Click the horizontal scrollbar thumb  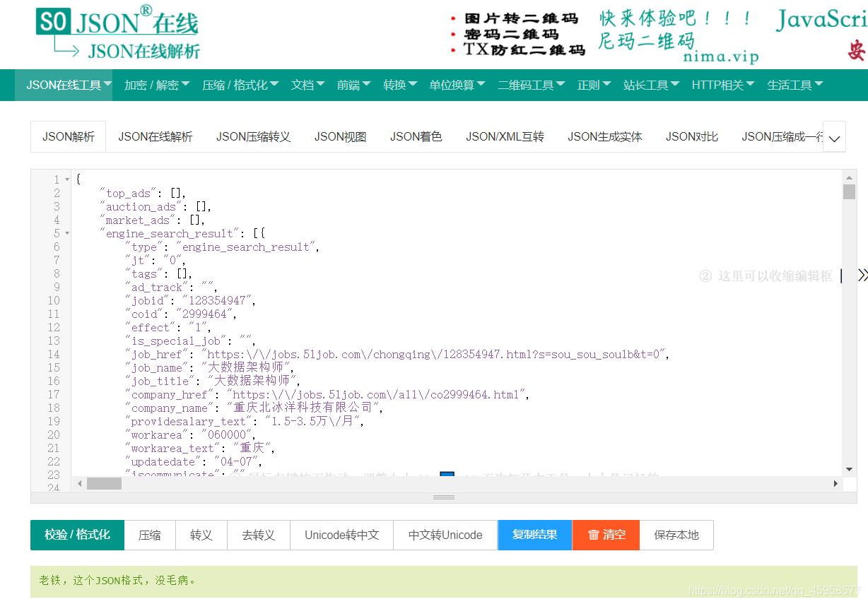[x=104, y=484]
